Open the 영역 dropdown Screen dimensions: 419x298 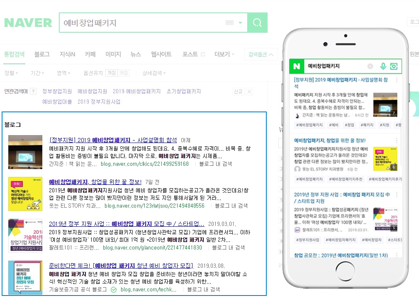click(x=63, y=73)
